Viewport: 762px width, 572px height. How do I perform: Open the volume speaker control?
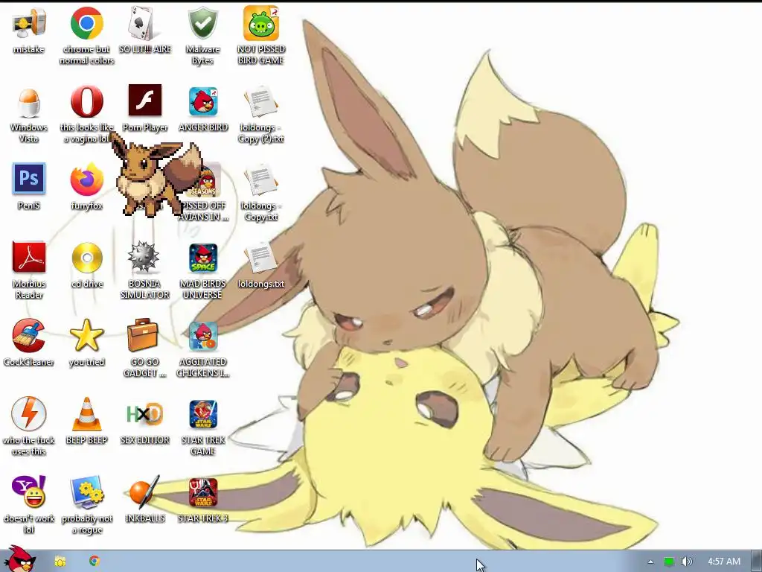[686, 562]
